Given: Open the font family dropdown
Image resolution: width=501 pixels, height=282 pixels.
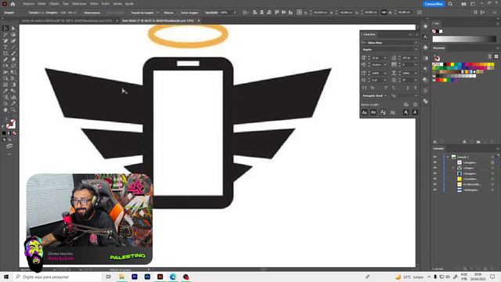Looking at the screenshot, I should (x=416, y=42).
